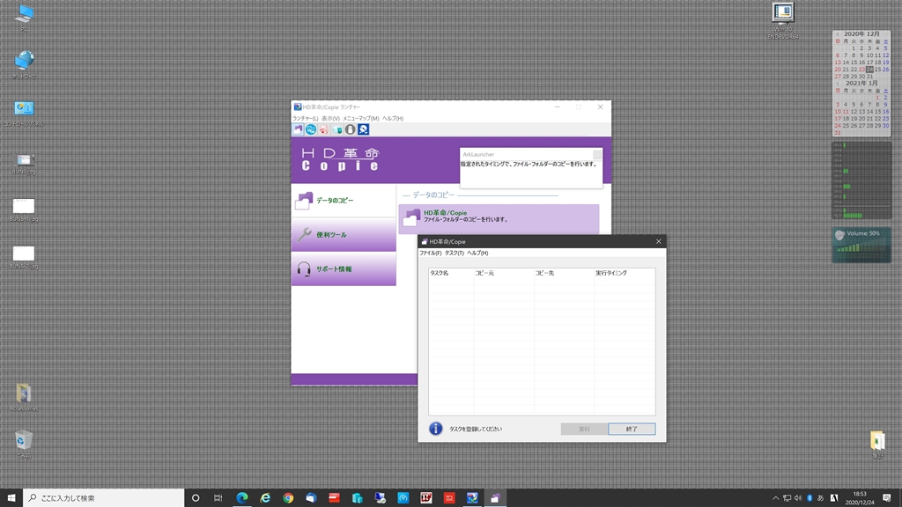Screen dimensions: 902x507
Task: Open the コントロールパネル desktop icon
Action: click(x=24, y=114)
